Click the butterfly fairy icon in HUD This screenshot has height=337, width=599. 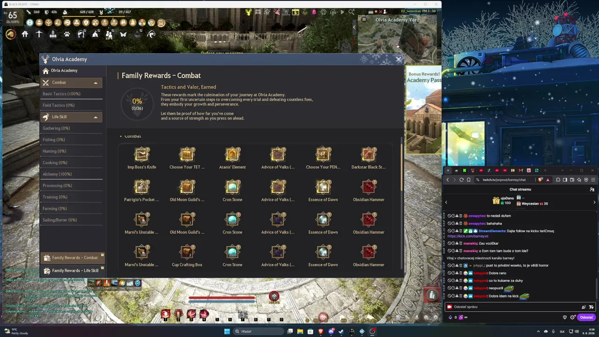[124, 34]
